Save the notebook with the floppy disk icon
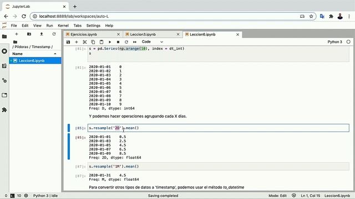 pos(68,42)
